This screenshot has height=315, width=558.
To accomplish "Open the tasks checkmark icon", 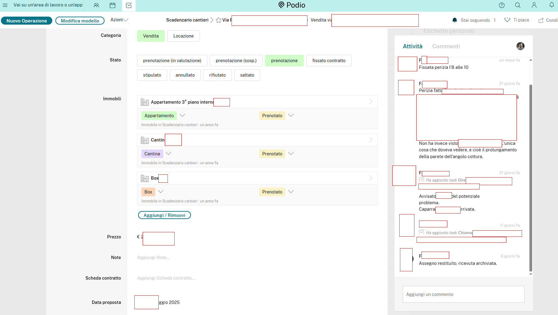I will (x=129, y=5).
